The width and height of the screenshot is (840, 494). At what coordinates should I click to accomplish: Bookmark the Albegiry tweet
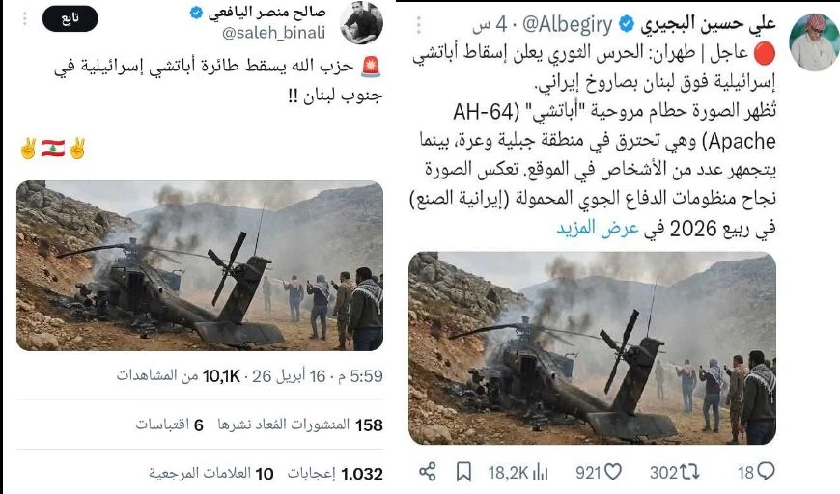(x=463, y=472)
